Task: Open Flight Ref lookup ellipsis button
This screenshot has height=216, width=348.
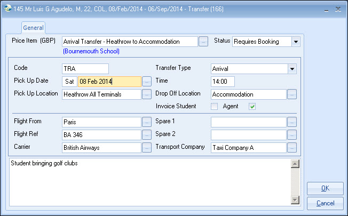Action: pos(147,135)
